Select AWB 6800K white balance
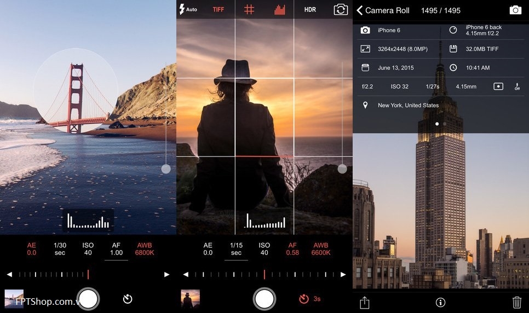The width and height of the screenshot is (529, 313). coord(145,249)
